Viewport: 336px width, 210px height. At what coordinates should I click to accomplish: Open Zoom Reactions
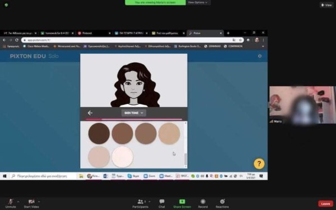click(x=222, y=204)
